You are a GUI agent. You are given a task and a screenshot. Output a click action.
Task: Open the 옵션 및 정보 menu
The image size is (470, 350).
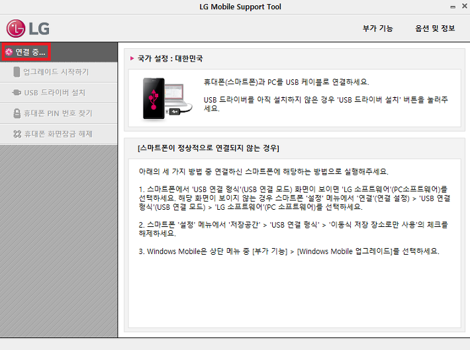(435, 28)
